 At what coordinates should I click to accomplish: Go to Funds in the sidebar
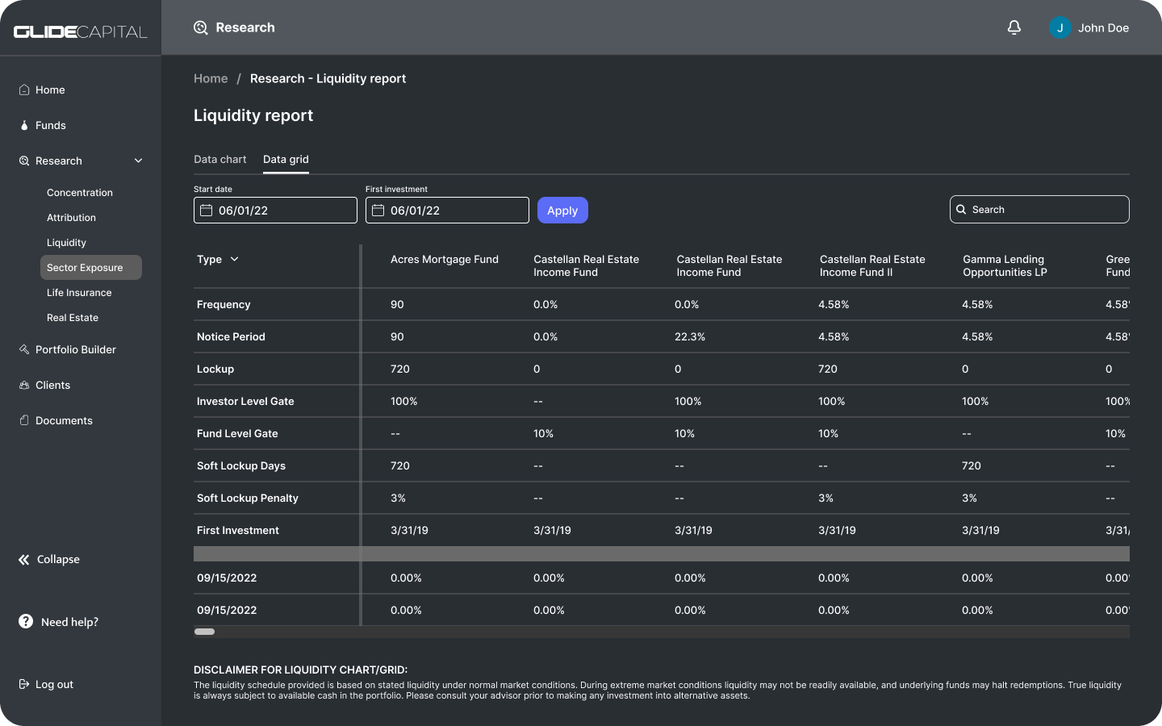(x=51, y=125)
